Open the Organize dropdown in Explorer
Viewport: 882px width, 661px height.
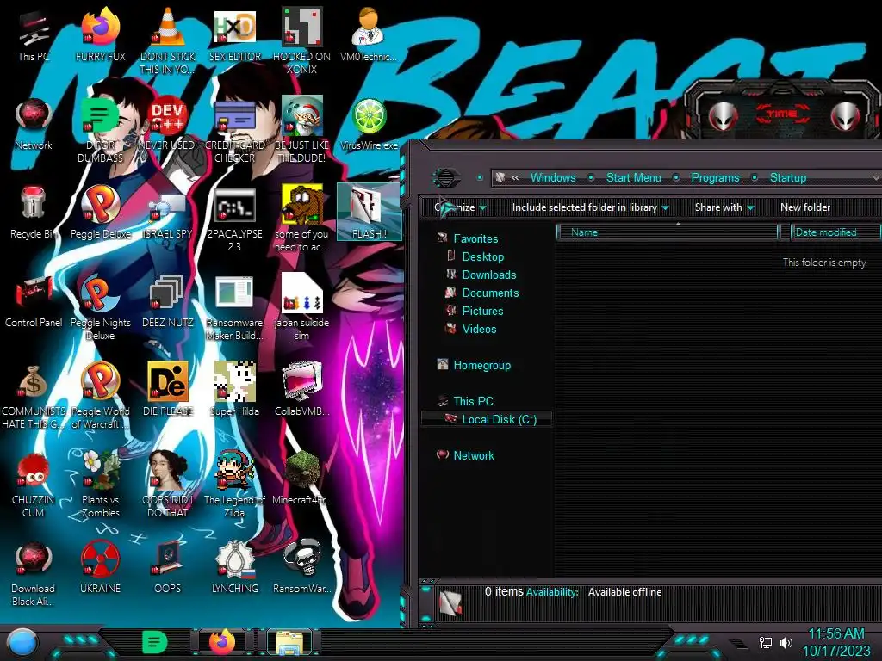click(460, 207)
